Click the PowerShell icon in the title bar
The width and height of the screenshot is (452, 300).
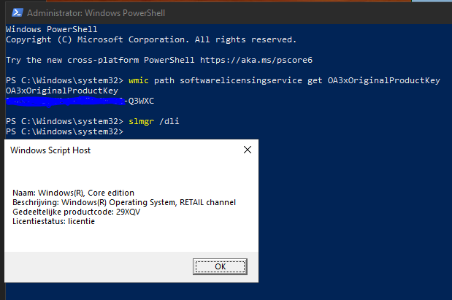click(x=18, y=12)
